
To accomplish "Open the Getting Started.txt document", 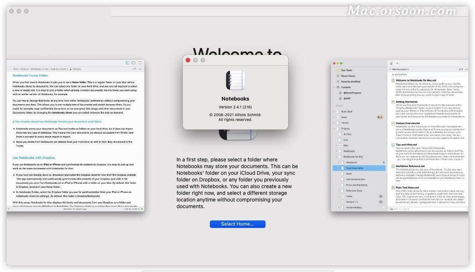I will point(406,102).
